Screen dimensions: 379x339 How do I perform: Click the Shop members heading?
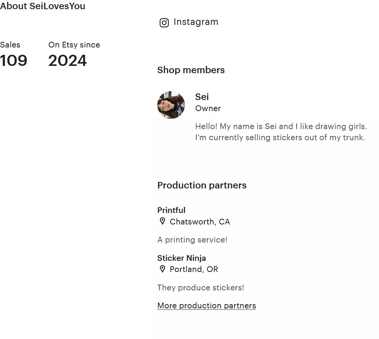(x=191, y=70)
